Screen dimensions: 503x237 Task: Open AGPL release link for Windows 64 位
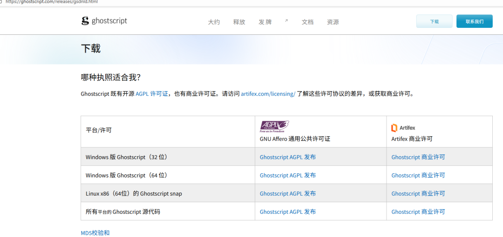[288, 175]
